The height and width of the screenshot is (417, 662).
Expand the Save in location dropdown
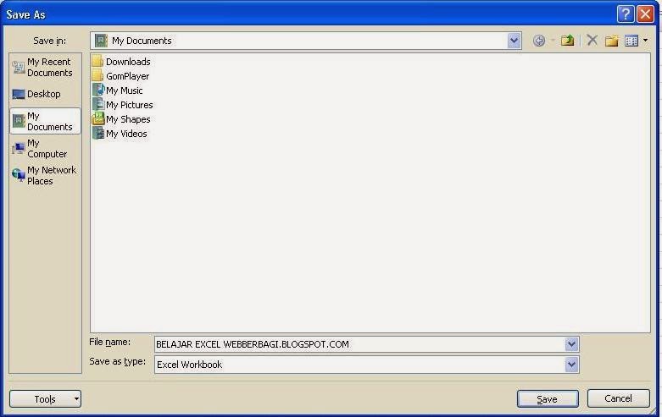point(514,41)
